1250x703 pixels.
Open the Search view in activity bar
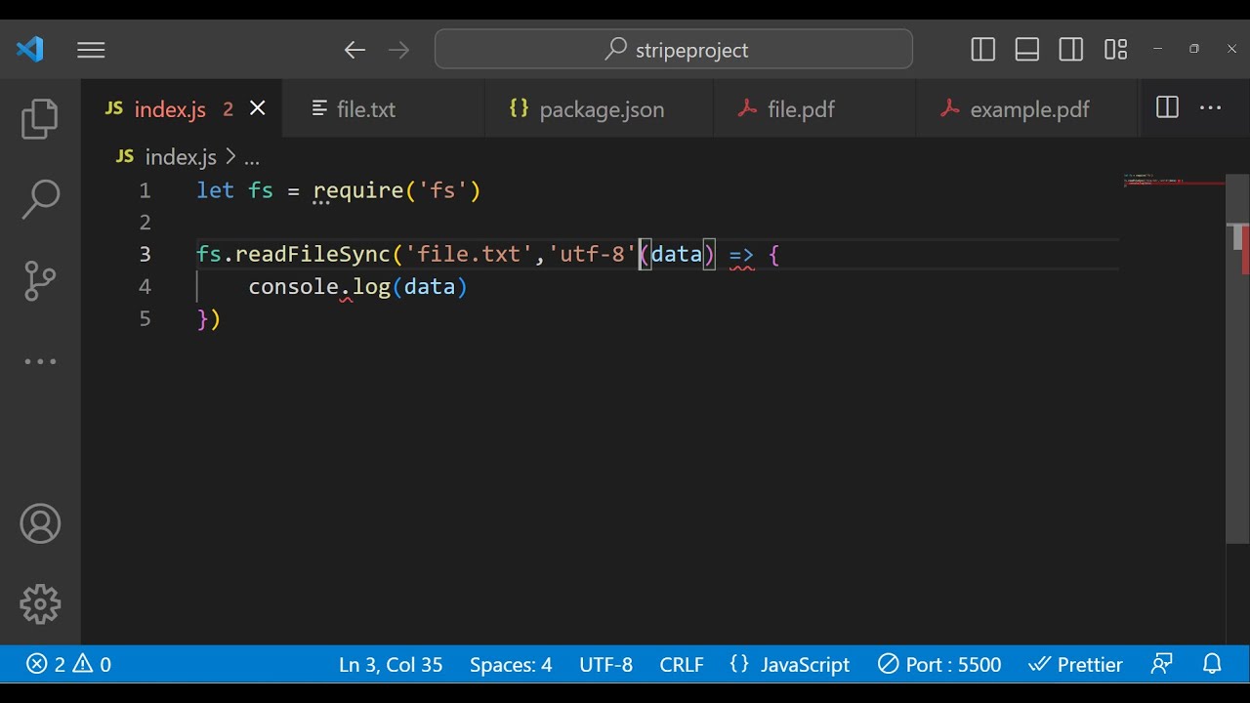point(40,199)
